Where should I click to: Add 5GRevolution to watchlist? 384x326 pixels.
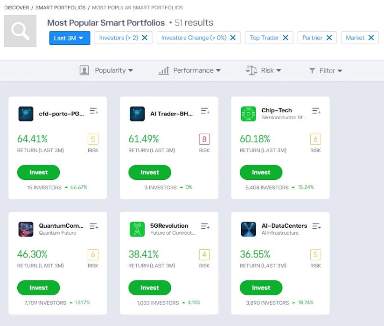pyautogui.click(x=205, y=226)
